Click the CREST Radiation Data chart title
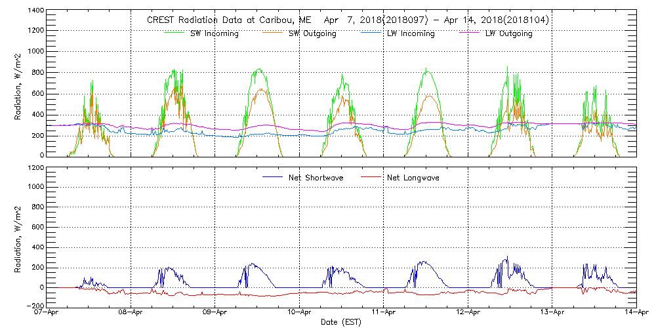Viewport: 656px width, 328px height. [348, 20]
